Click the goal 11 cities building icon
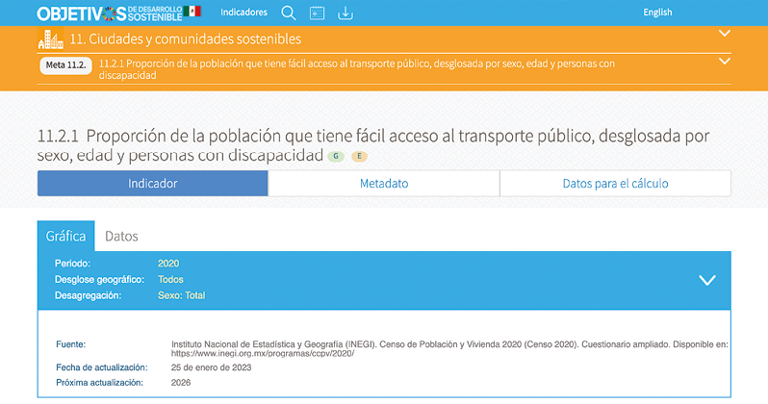This screenshot has height=404, width=768. (x=50, y=39)
